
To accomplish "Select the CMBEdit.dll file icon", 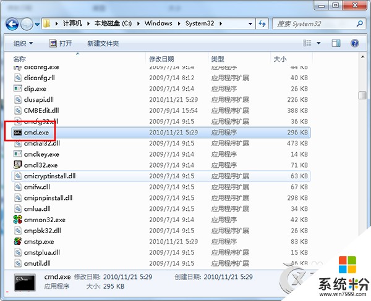I will (x=18, y=110).
